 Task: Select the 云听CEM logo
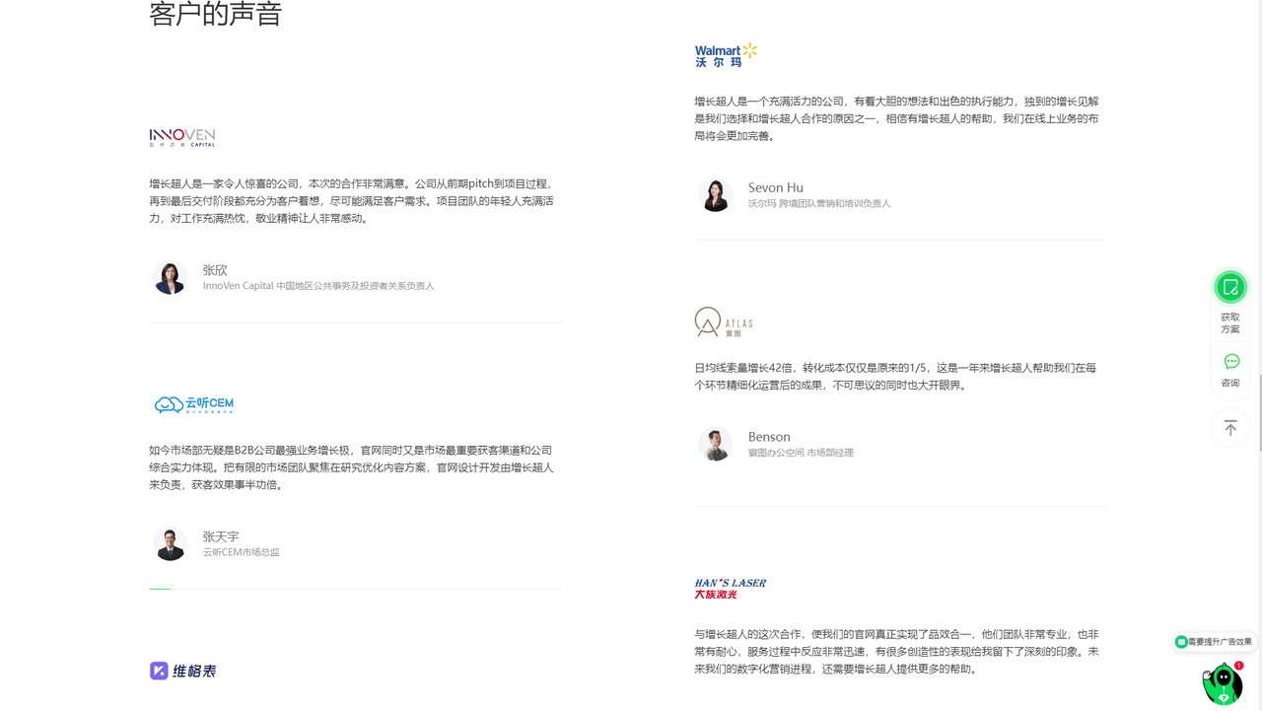[194, 404]
